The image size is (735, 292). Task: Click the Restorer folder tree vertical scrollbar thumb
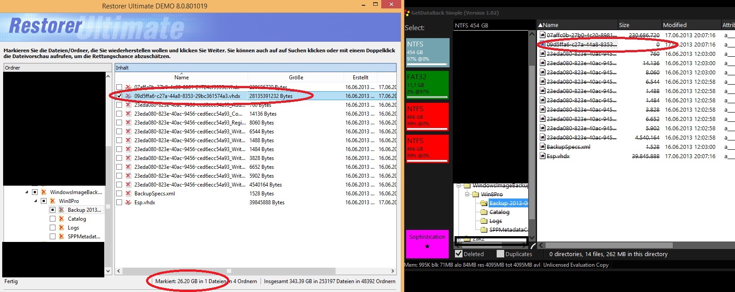[108, 206]
